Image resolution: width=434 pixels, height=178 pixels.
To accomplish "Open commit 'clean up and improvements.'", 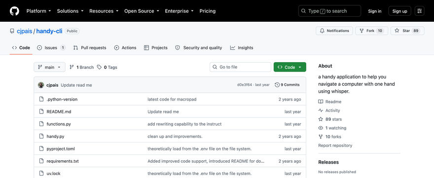I will (175, 136).
